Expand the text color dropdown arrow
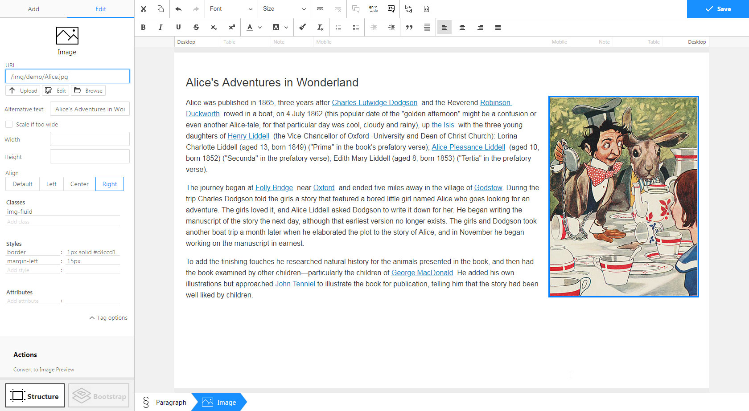 point(260,27)
